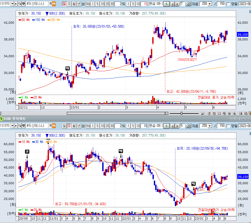This screenshot has width=251, height=223.
Task: Click the 150 count field in top chart
Action: point(221,4)
